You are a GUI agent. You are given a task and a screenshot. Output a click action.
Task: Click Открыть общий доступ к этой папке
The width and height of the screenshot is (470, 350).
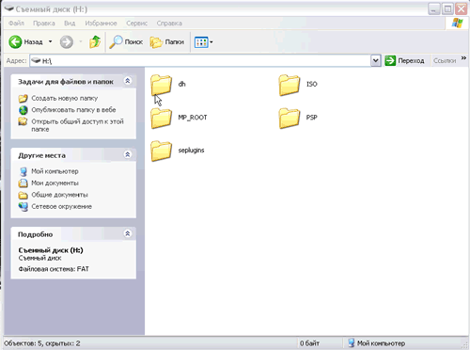(x=77, y=125)
